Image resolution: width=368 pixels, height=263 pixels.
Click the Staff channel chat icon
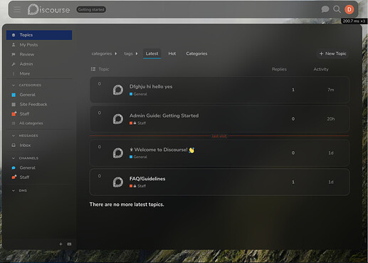tap(14, 177)
